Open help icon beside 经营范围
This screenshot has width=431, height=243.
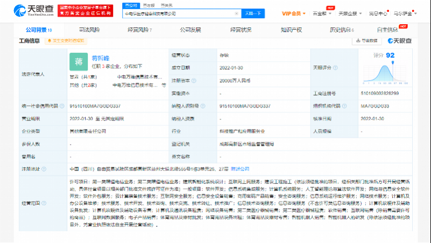coord(44,203)
